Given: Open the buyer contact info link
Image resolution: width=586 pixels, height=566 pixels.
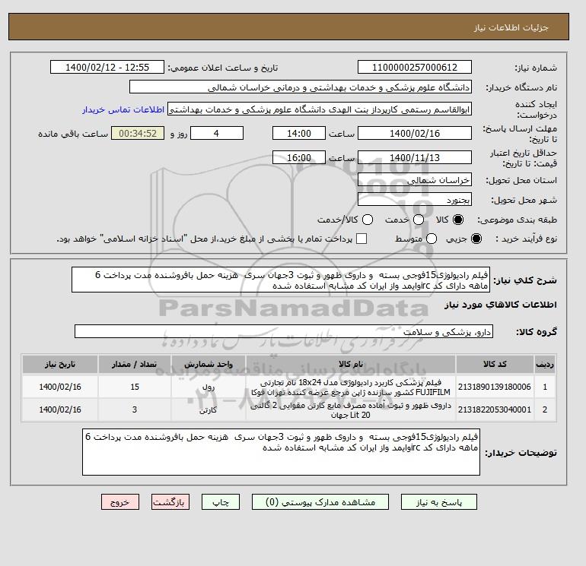Looking at the screenshot, I should point(123,109).
